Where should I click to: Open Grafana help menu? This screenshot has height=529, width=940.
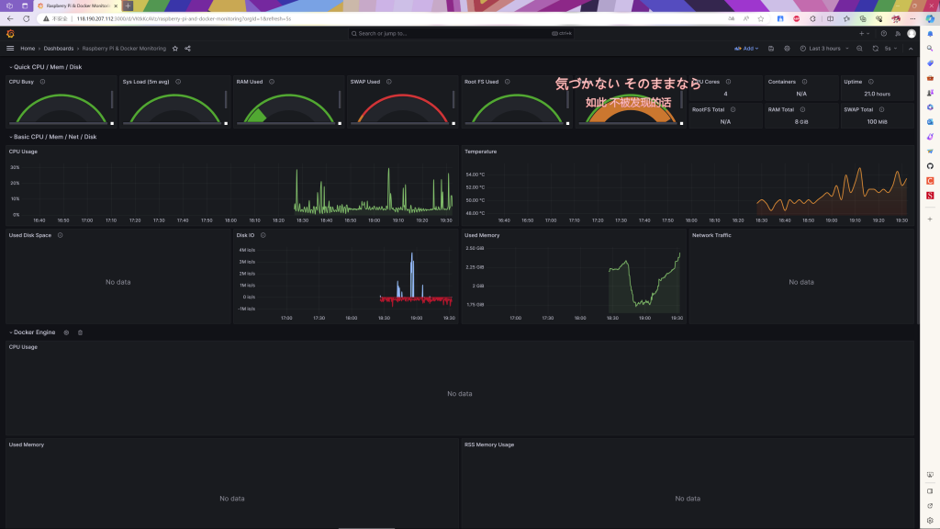click(x=884, y=34)
